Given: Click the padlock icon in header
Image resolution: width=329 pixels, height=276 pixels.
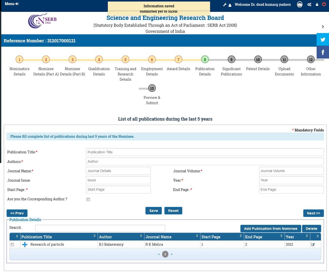Looking at the screenshot, I should pyautogui.click(x=317, y=5).
